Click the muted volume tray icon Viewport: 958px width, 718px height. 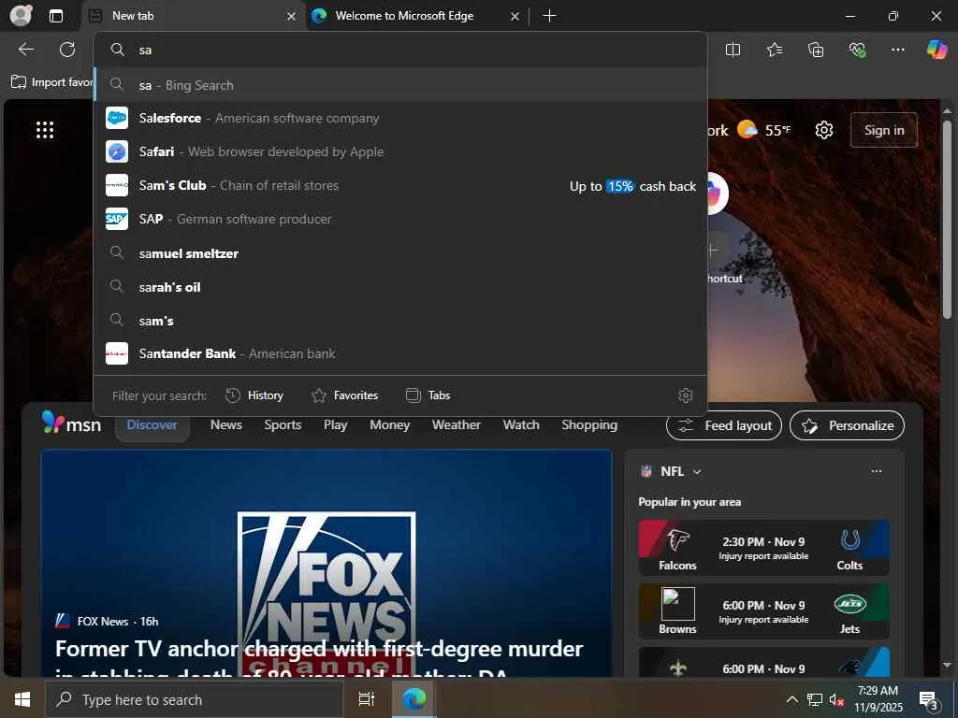(836, 699)
